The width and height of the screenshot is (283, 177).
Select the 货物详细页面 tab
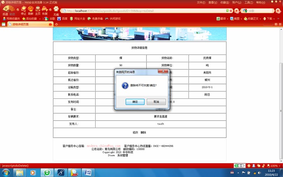coord(30,24)
